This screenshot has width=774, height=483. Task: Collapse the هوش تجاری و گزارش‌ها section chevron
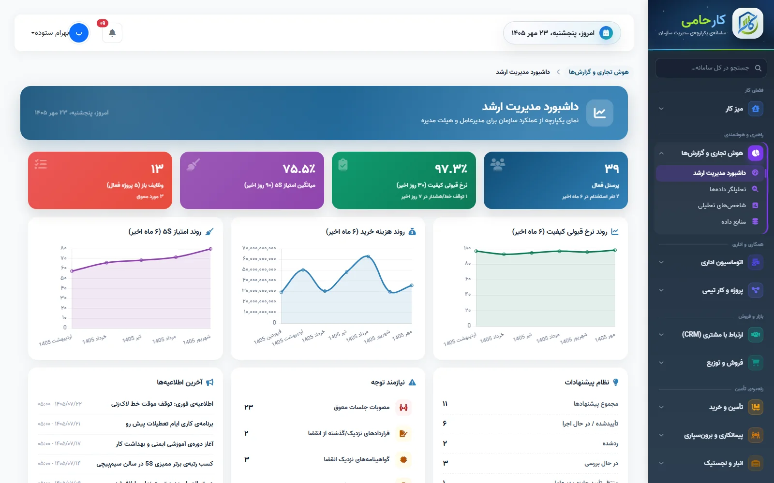[x=661, y=153]
